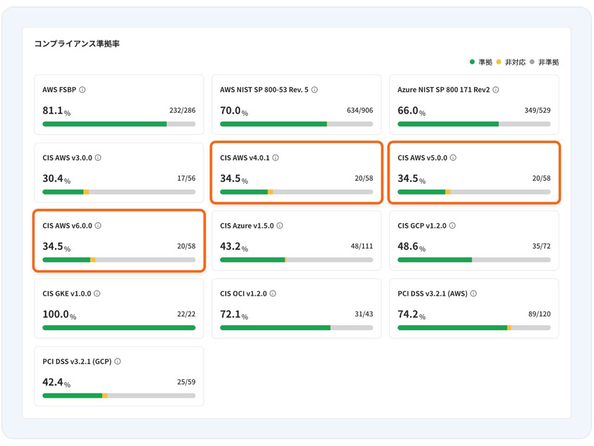Toggle the yellow 非対応 legend item
594x446 pixels.
click(x=510, y=63)
